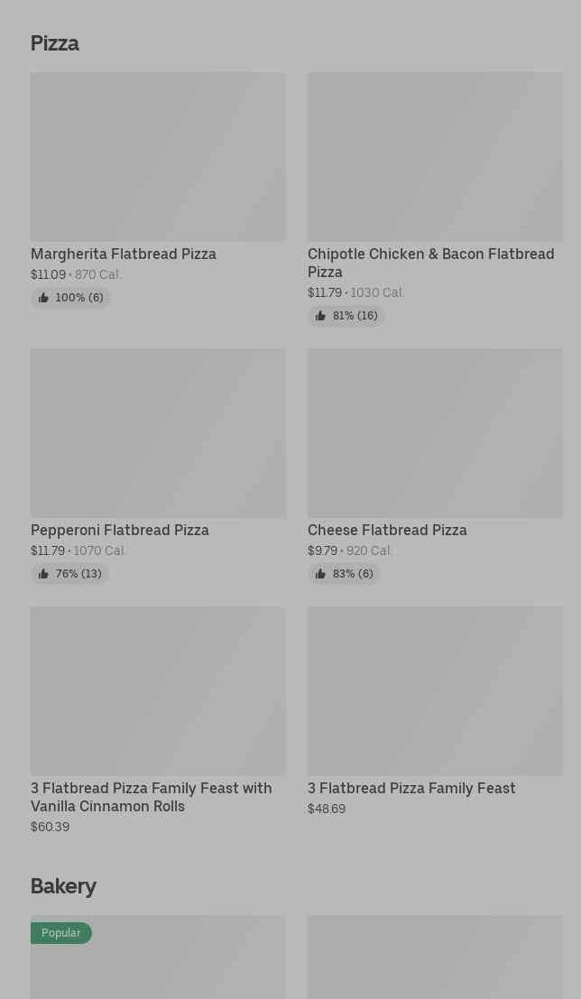Click thumbs-up icon under Cheese Flatbread Pizza
The width and height of the screenshot is (581, 999).
coord(320,574)
